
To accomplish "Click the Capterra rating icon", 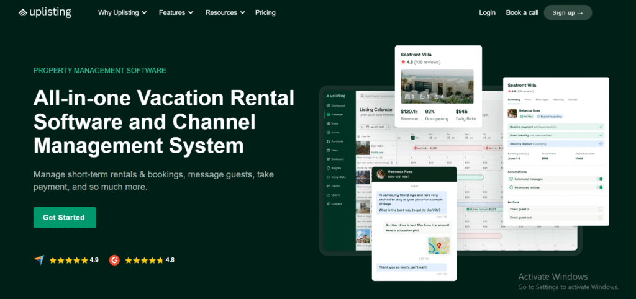I will (39, 260).
